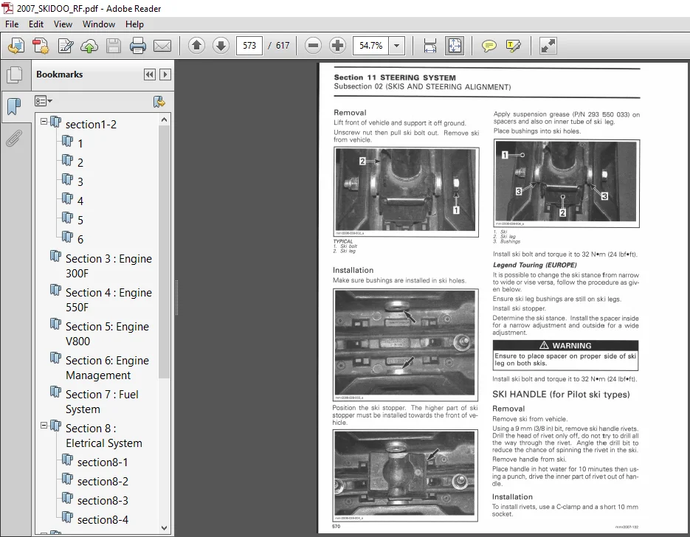
Task: Zoom out with minus button
Action: tap(314, 45)
